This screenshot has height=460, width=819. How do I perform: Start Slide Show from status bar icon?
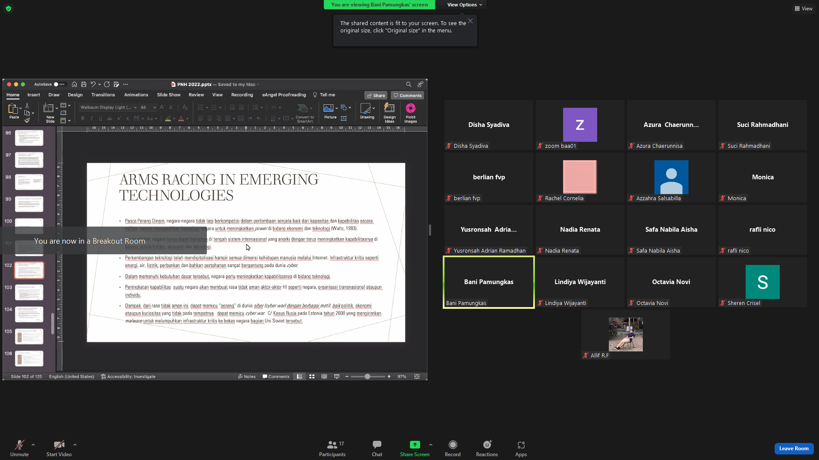pyautogui.click(x=337, y=377)
